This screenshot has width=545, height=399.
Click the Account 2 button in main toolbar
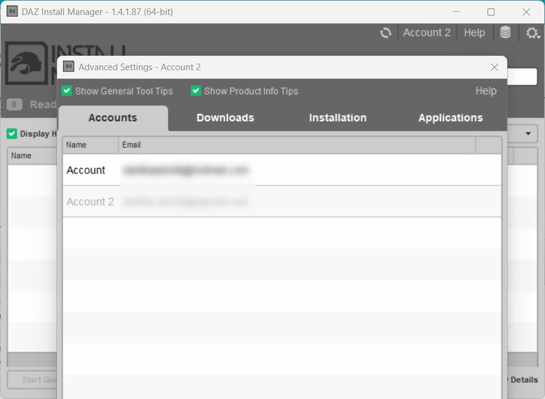pyautogui.click(x=427, y=32)
